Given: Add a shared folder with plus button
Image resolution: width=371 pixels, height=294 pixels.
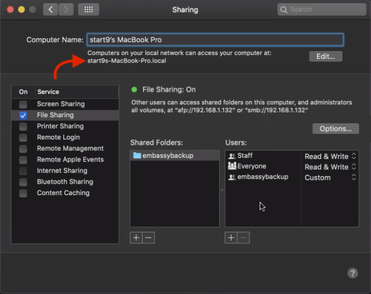Looking at the screenshot, I should pos(136,238).
